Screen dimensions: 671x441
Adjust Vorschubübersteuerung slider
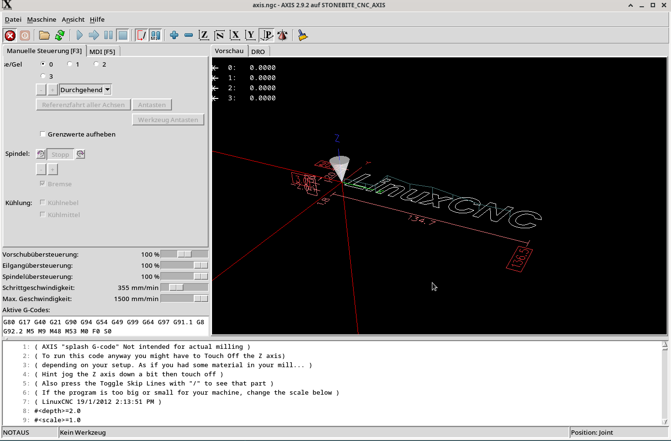(185, 254)
